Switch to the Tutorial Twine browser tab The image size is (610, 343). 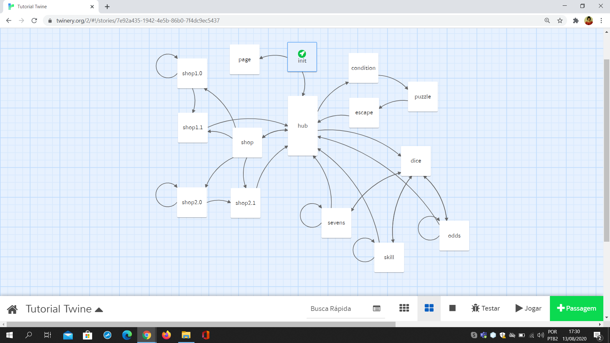click(48, 6)
